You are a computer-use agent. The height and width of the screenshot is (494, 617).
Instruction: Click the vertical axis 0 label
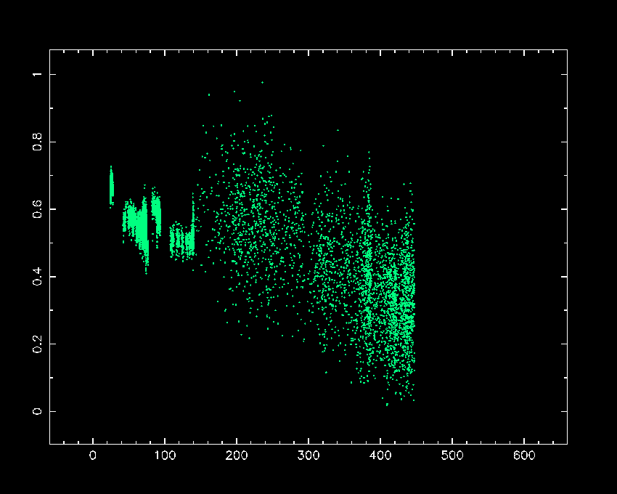37,412
